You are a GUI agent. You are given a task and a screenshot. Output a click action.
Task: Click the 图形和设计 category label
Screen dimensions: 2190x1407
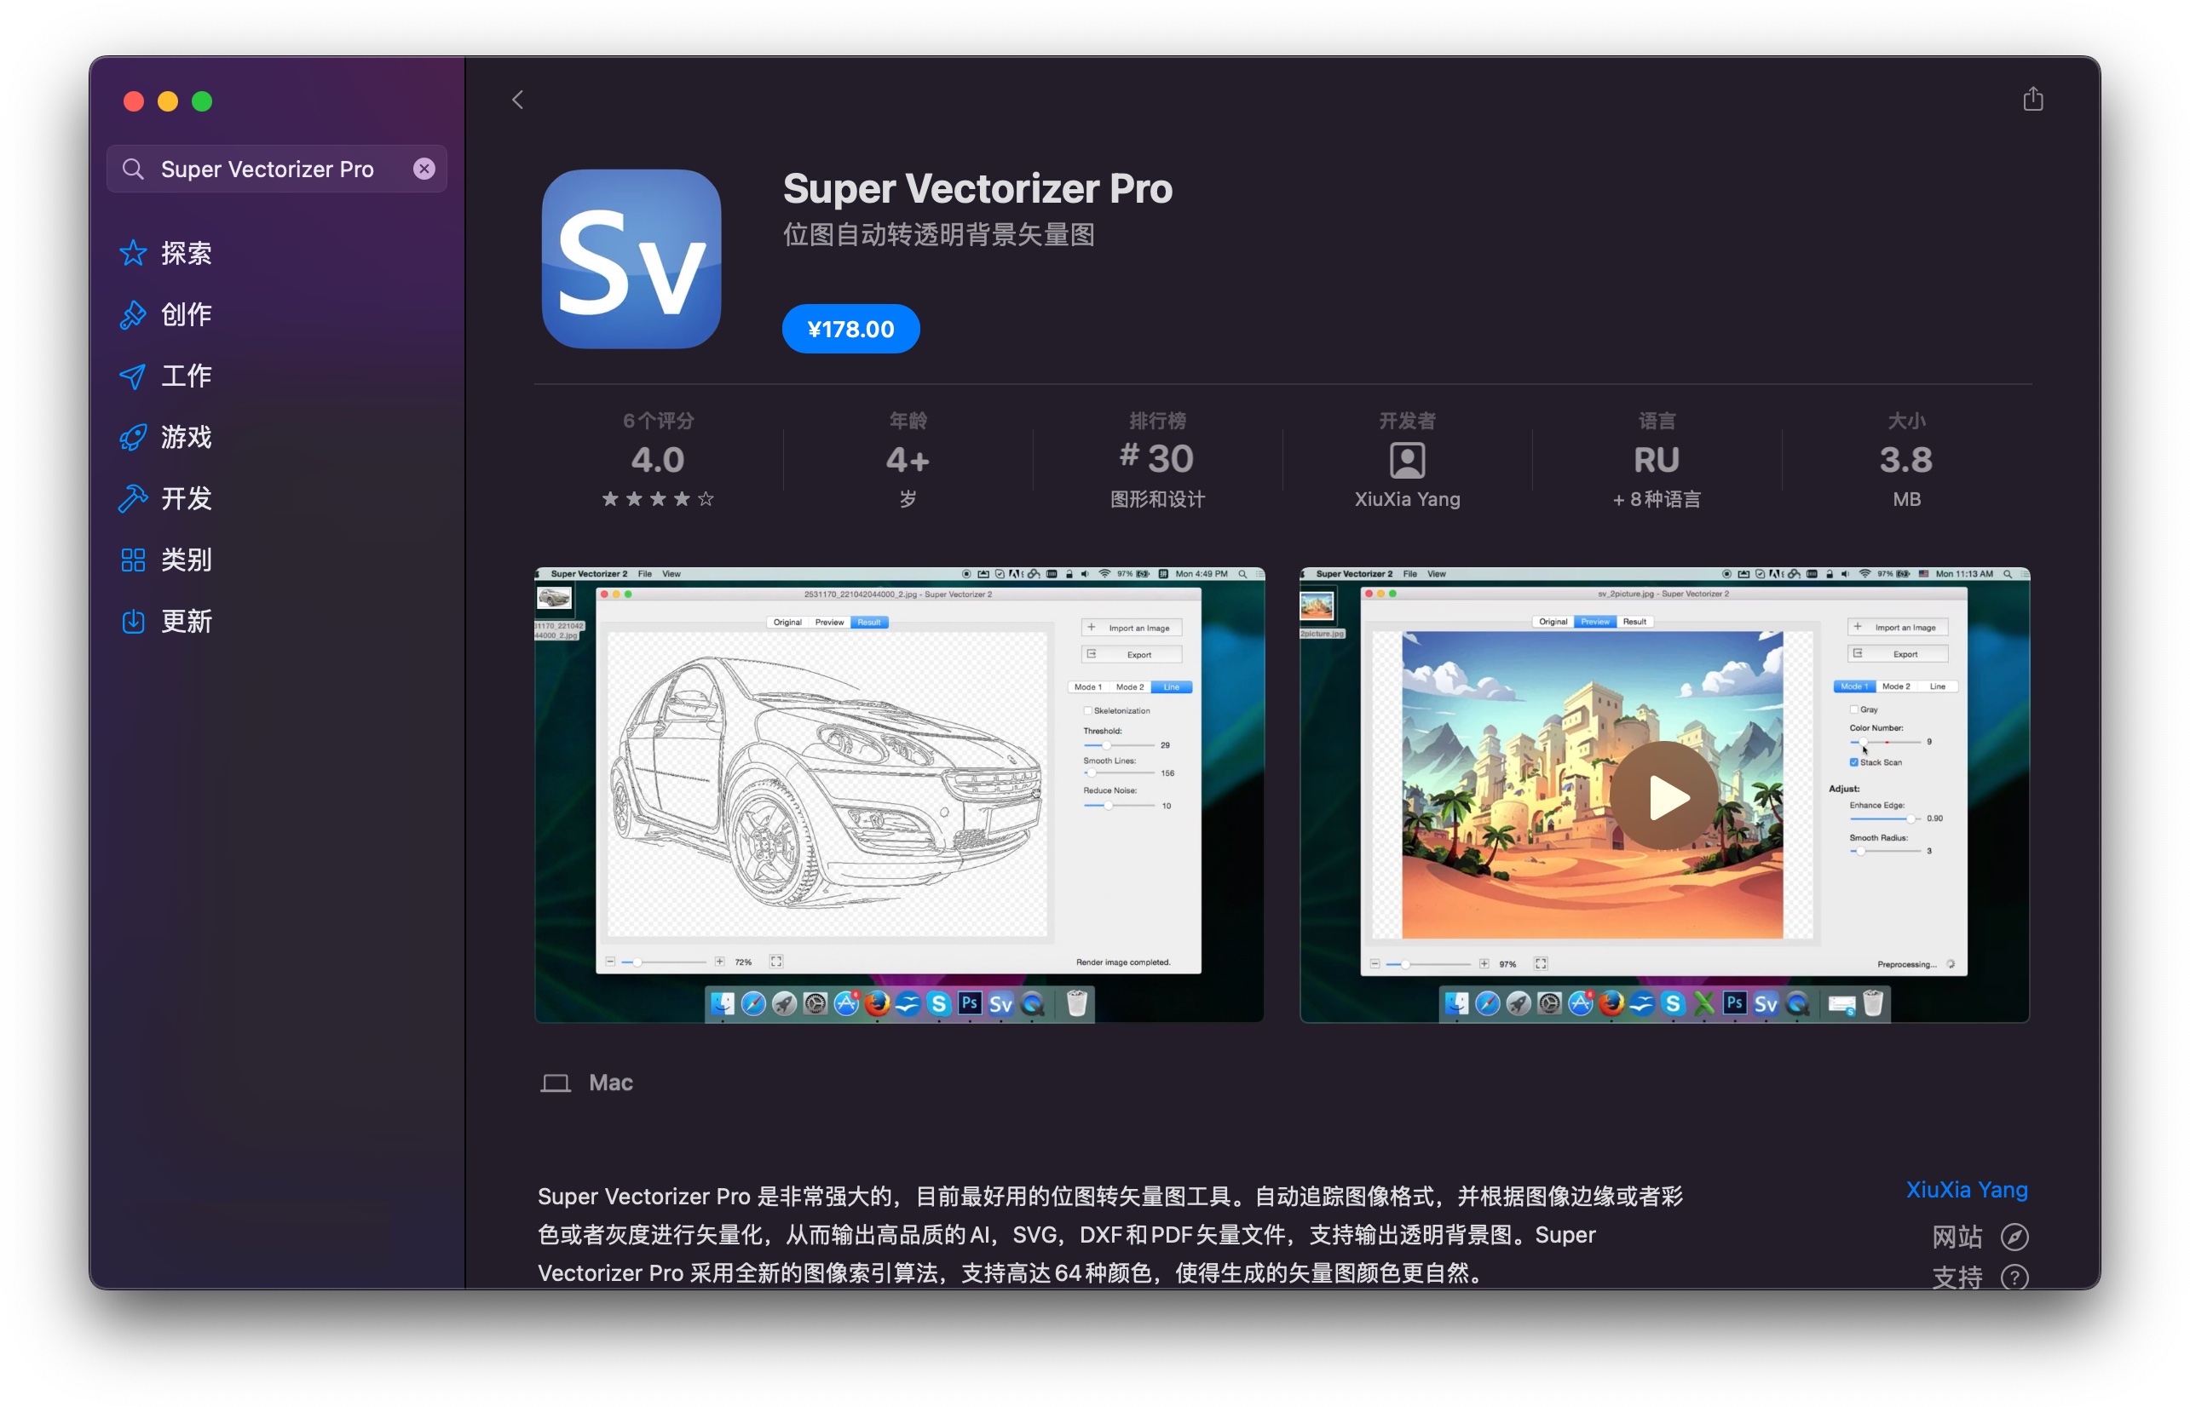tap(1157, 499)
